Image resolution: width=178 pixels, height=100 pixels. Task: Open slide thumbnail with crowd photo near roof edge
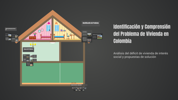87,39
